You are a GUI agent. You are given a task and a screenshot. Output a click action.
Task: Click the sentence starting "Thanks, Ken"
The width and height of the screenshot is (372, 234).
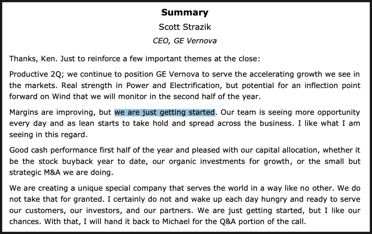(134, 59)
